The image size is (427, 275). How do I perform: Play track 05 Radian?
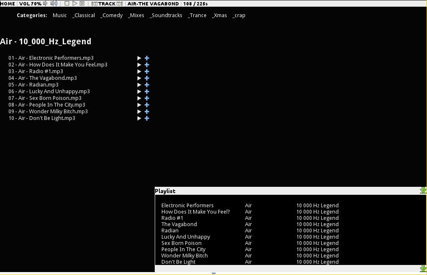[x=139, y=85]
